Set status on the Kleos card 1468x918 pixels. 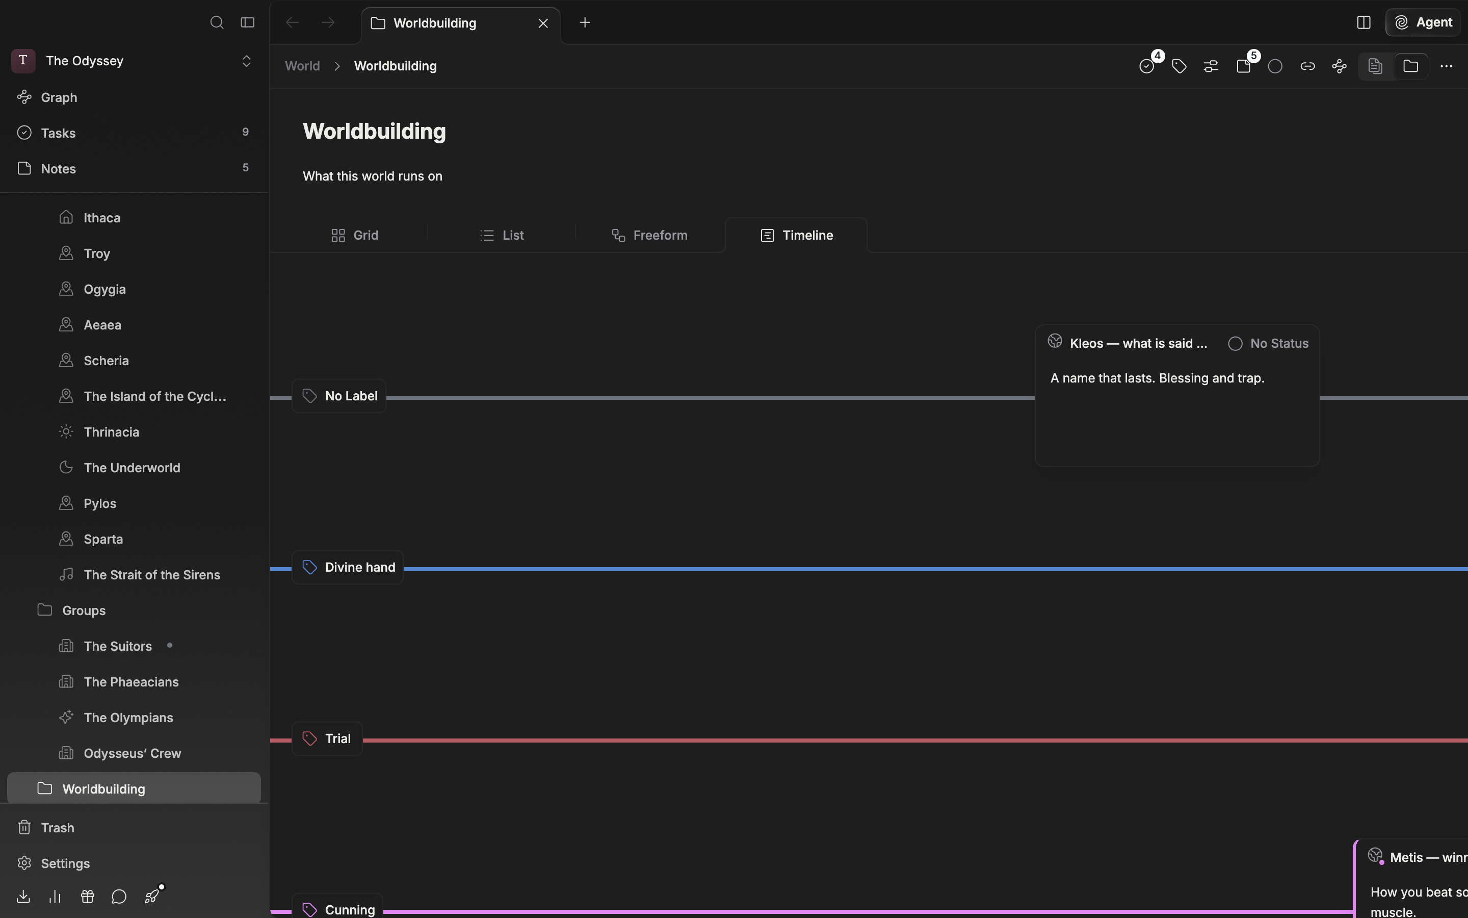1268,344
